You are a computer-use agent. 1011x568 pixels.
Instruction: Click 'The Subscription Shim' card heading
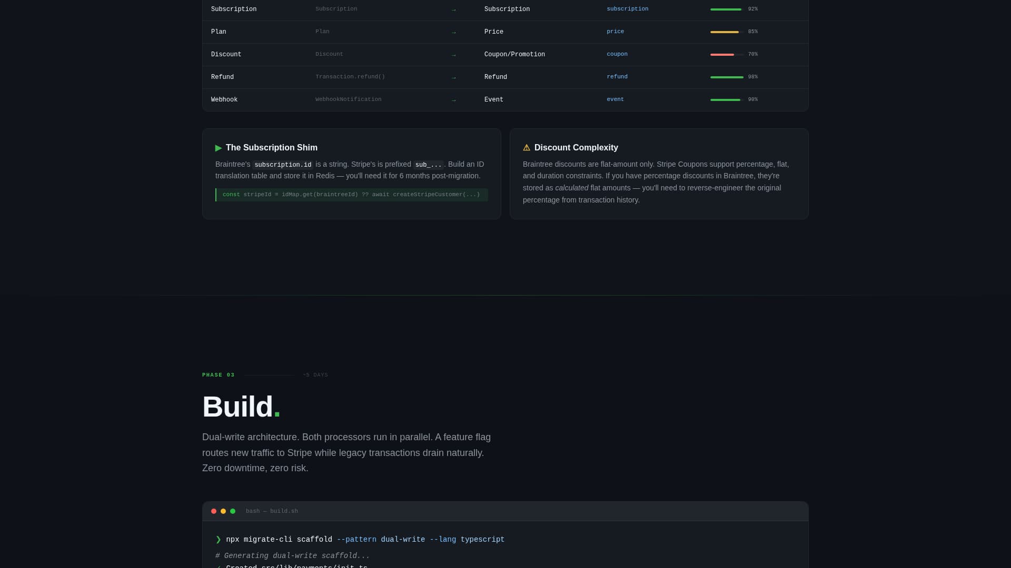click(x=272, y=148)
